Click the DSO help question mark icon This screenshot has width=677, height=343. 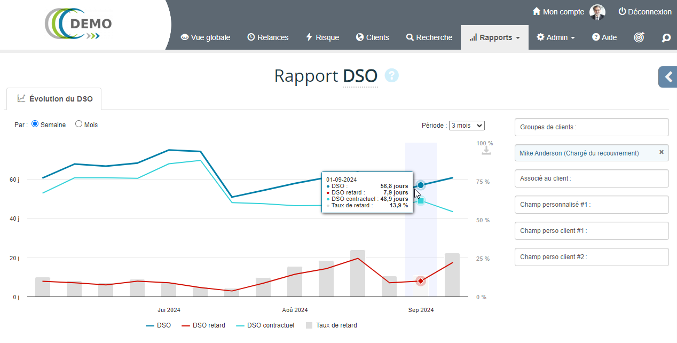click(391, 76)
